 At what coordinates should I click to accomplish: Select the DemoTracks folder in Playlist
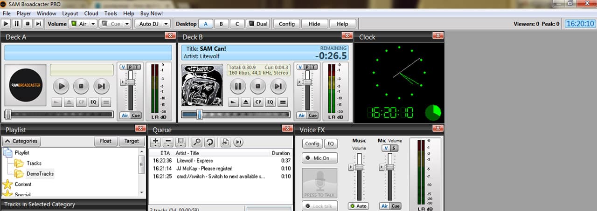pyautogui.click(x=40, y=174)
